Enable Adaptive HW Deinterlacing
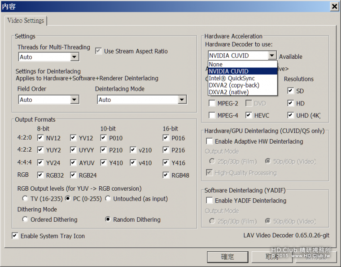The image size is (341, 267). pos(210,141)
